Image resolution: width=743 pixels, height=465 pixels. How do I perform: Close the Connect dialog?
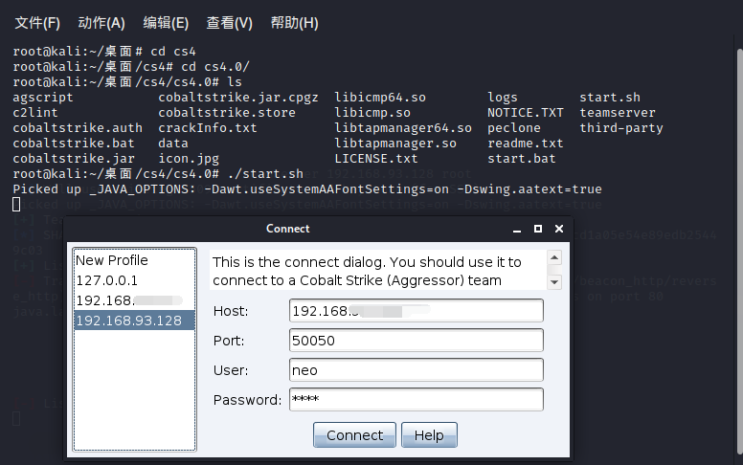click(559, 229)
